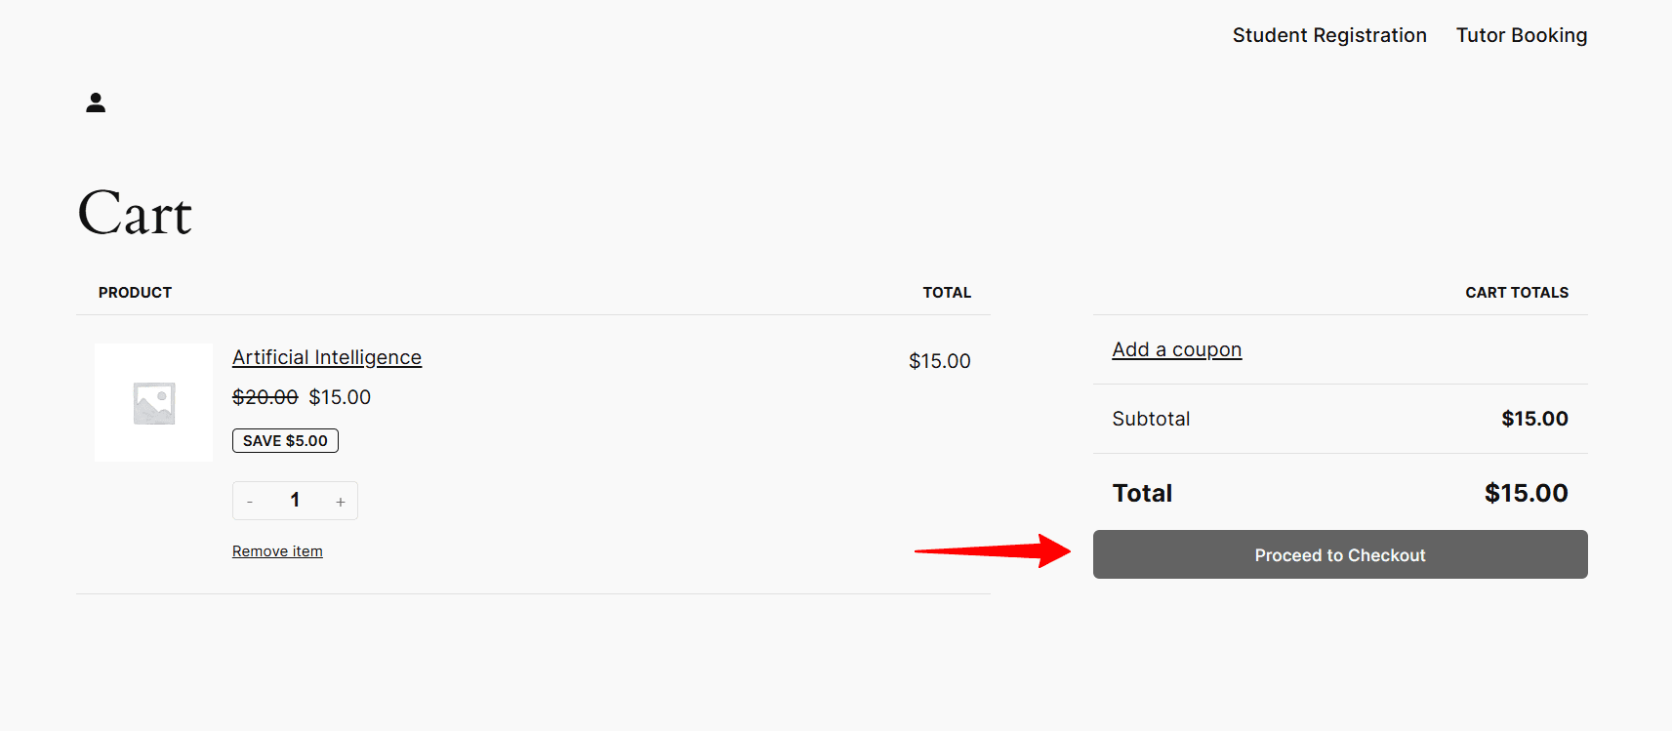Decrease quantity with the minus stepper
This screenshot has width=1672, height=731.
pyautogui.click(x=250, y=500)
